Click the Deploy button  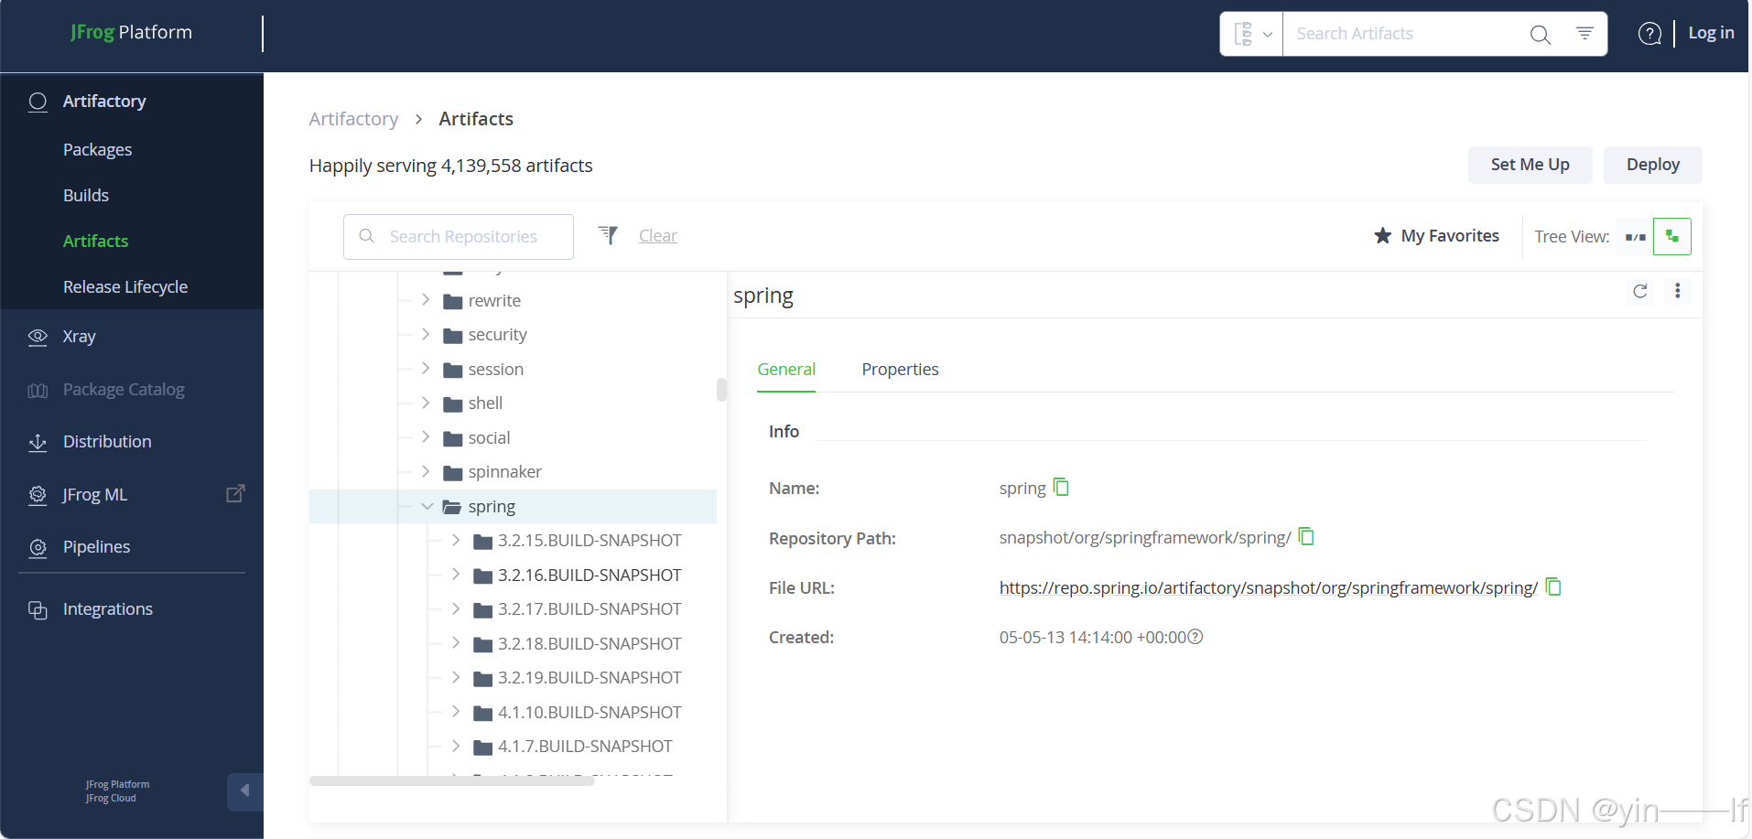point(1652,165)
